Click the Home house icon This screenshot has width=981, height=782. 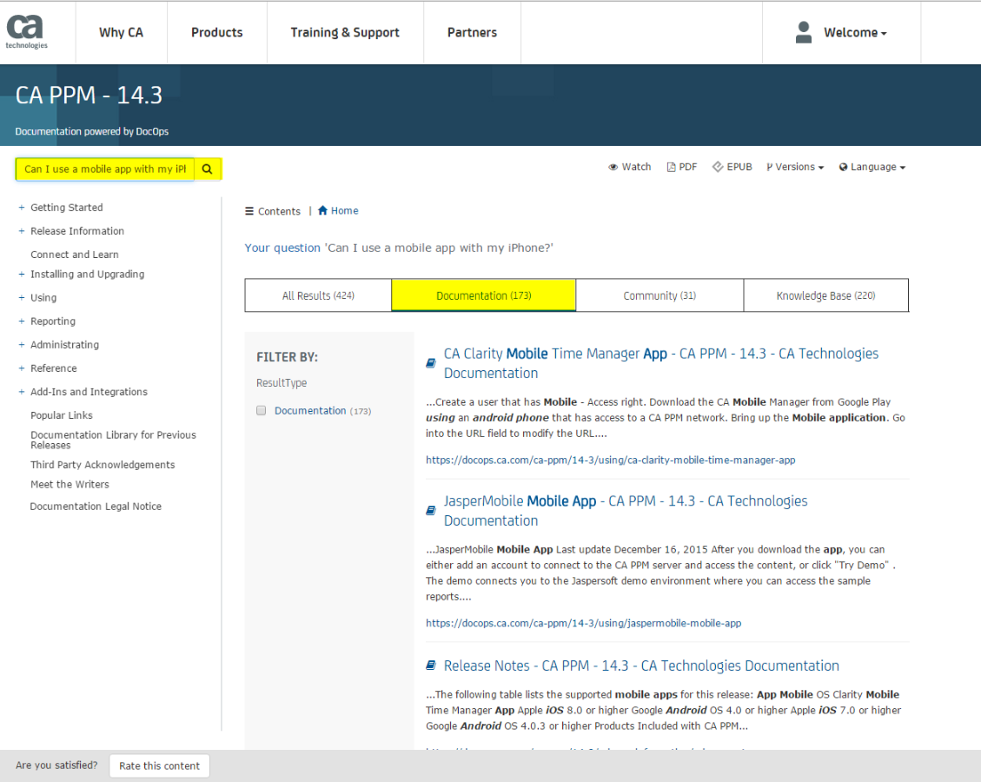[x=323, y=210]
